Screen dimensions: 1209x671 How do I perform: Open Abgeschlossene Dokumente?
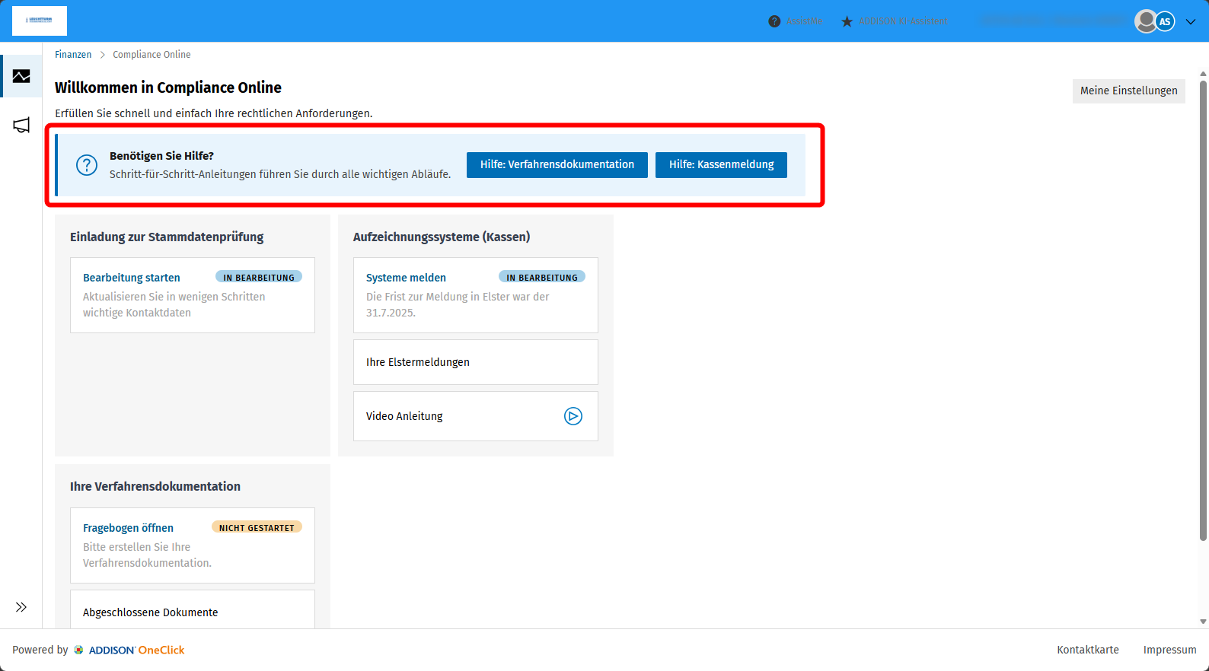coord(193,610)
